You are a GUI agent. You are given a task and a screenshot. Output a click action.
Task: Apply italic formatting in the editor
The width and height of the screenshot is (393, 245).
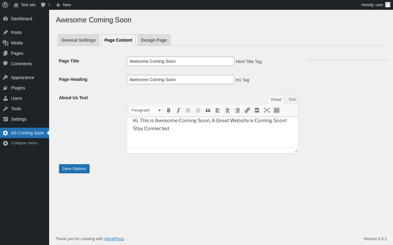[178, 110]
